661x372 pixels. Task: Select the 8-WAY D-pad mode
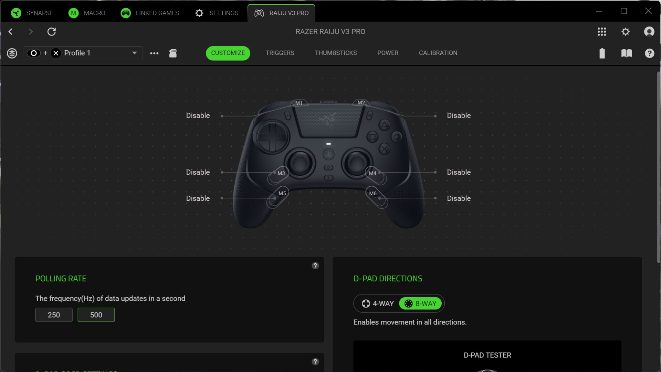(420, 303)
